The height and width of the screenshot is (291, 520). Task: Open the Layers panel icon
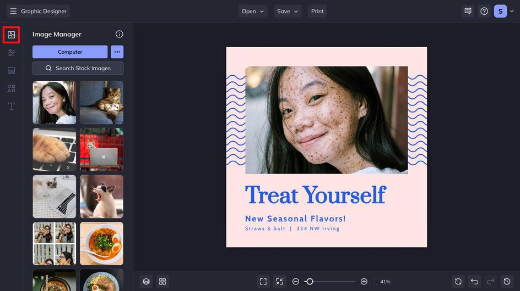click(x=147, y=282)
